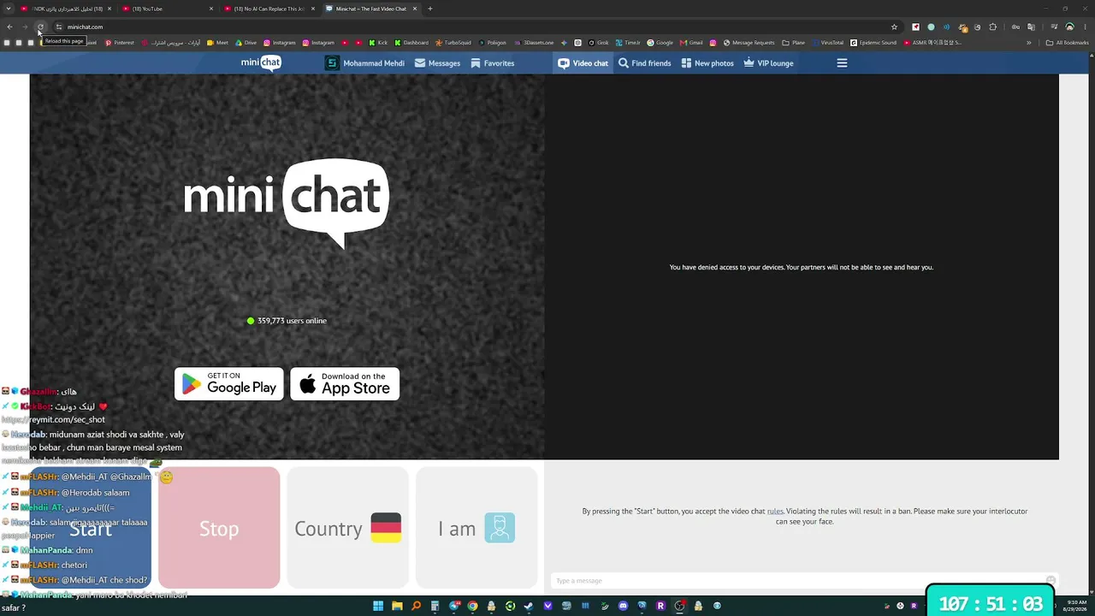This screenshot has height=616, width=1095.
Task: Open All Bookmarks folder
Action: point(1067,43)
